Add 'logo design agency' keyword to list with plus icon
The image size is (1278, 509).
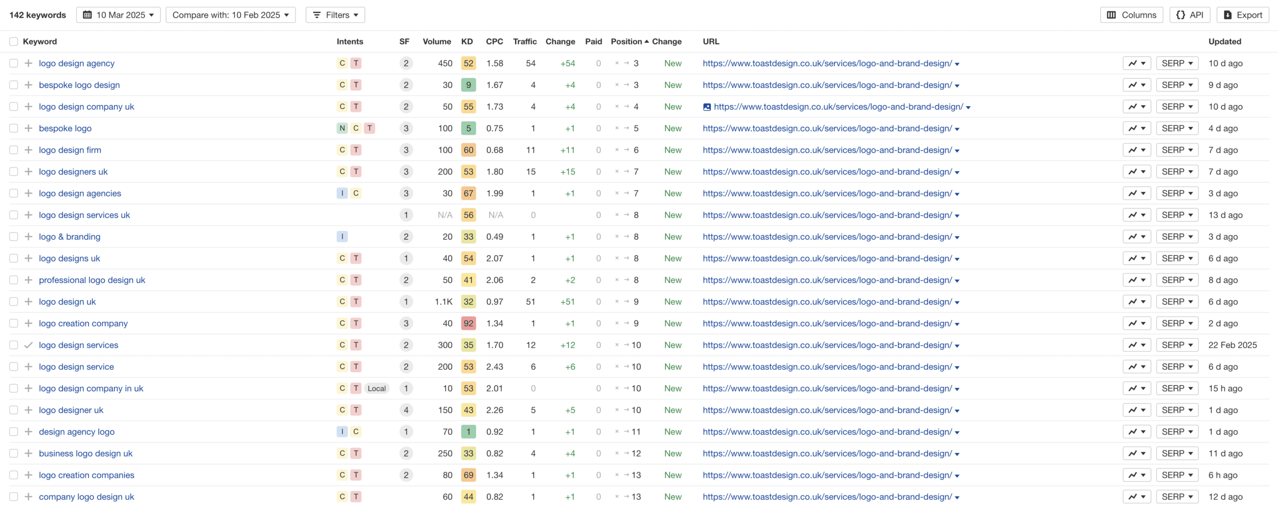(28, 63)
